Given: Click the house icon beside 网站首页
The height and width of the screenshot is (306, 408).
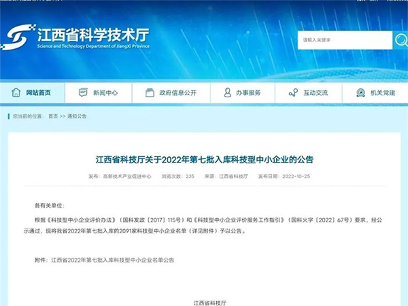Looking at the screenshot, I should point(16,92).
